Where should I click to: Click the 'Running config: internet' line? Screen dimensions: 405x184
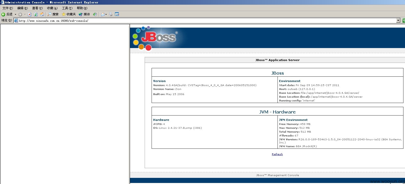[297, 101]
